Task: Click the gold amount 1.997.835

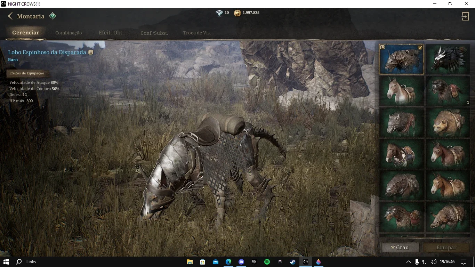Action: coord(251,13)
